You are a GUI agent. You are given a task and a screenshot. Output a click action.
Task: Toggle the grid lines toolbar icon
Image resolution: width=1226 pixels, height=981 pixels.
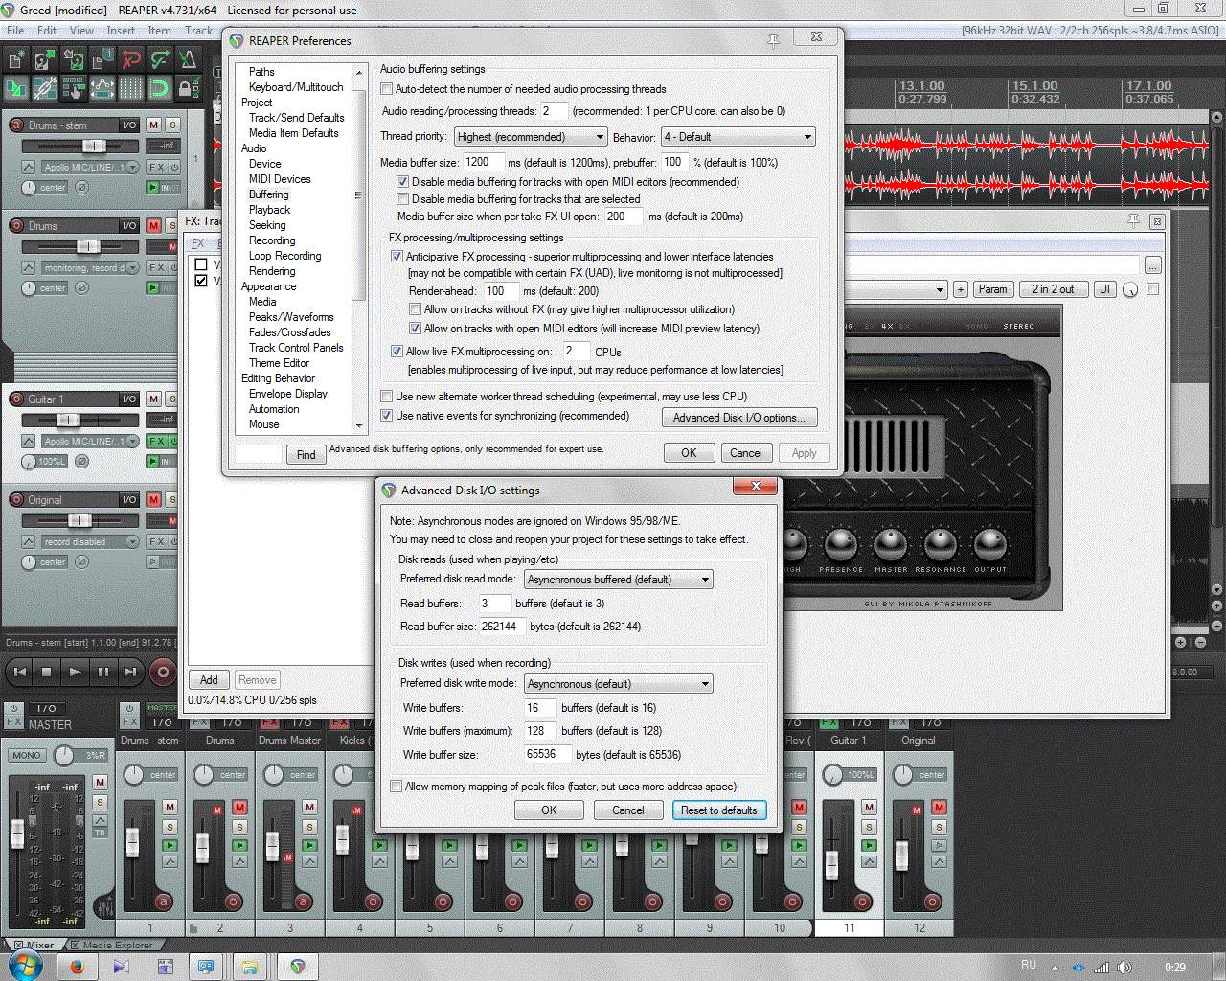coord(130,89)
